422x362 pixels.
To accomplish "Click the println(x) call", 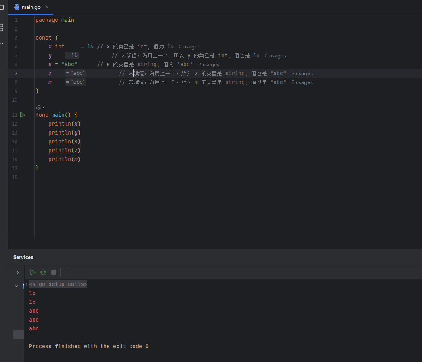I will [64, 124].
